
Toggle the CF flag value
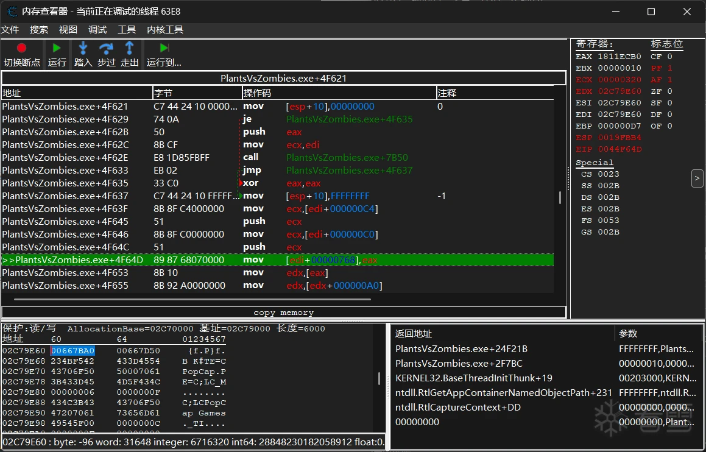669,57
